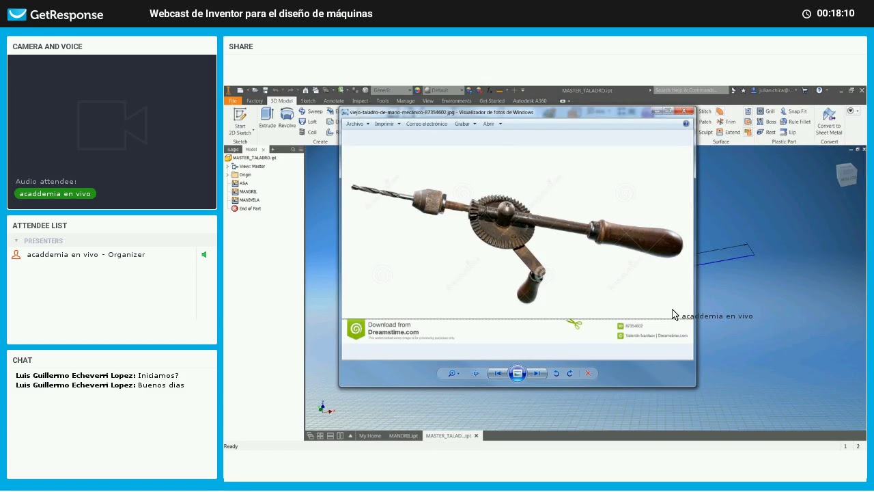Select acaddemia en vivo - Organizer attendee
The image size is (874, 492).
(x=86, y=255)
